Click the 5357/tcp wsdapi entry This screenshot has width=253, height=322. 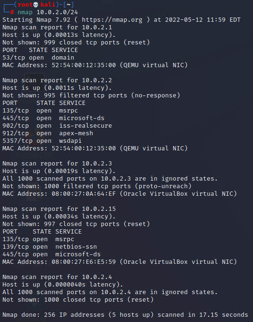(x=42, y=141)
